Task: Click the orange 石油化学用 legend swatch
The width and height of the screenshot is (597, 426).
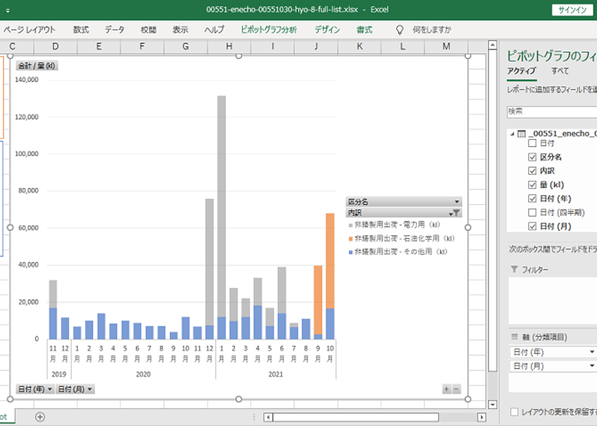Action: coord(351,239)
